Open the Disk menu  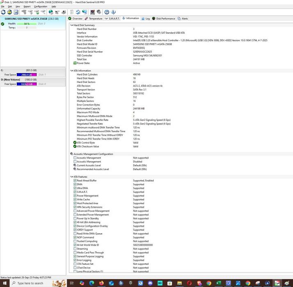pos(10,7)
